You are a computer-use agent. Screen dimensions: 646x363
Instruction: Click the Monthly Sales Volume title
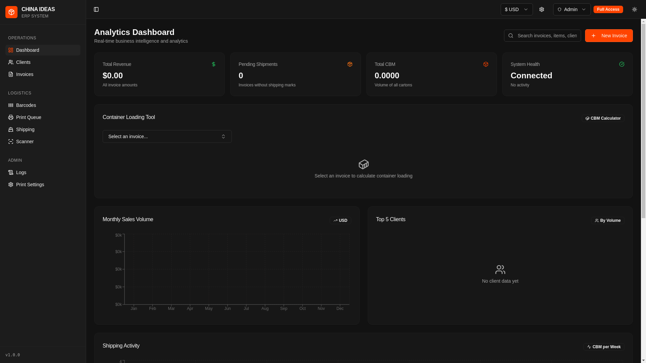(x=128, y=219)
